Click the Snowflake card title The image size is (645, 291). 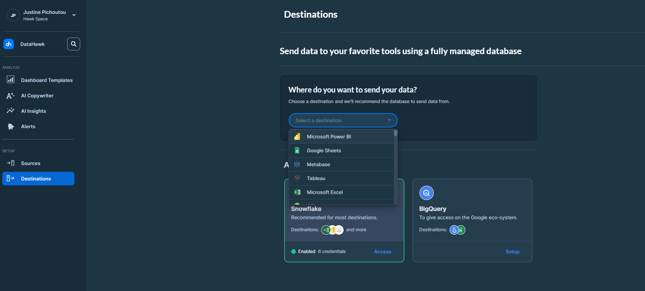pyautogui.click(x=306, y=209)
